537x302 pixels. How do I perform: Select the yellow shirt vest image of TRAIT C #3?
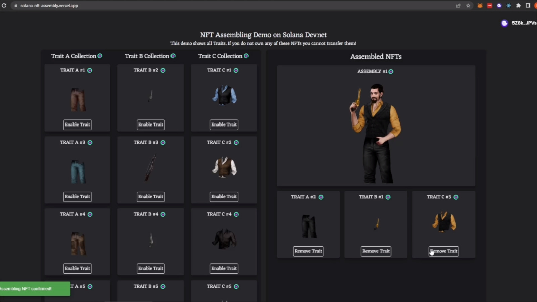pyautogui.click(x=444, y=221)
